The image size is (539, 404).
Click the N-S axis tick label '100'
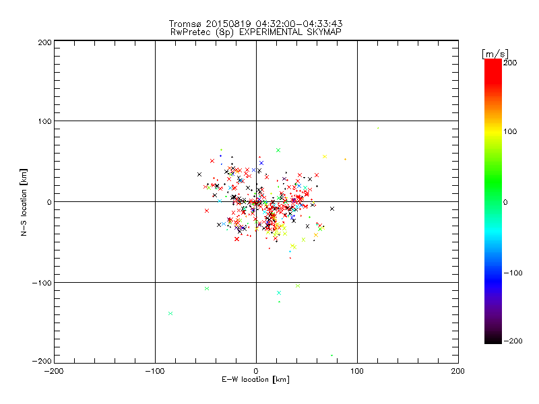[44, 121]
